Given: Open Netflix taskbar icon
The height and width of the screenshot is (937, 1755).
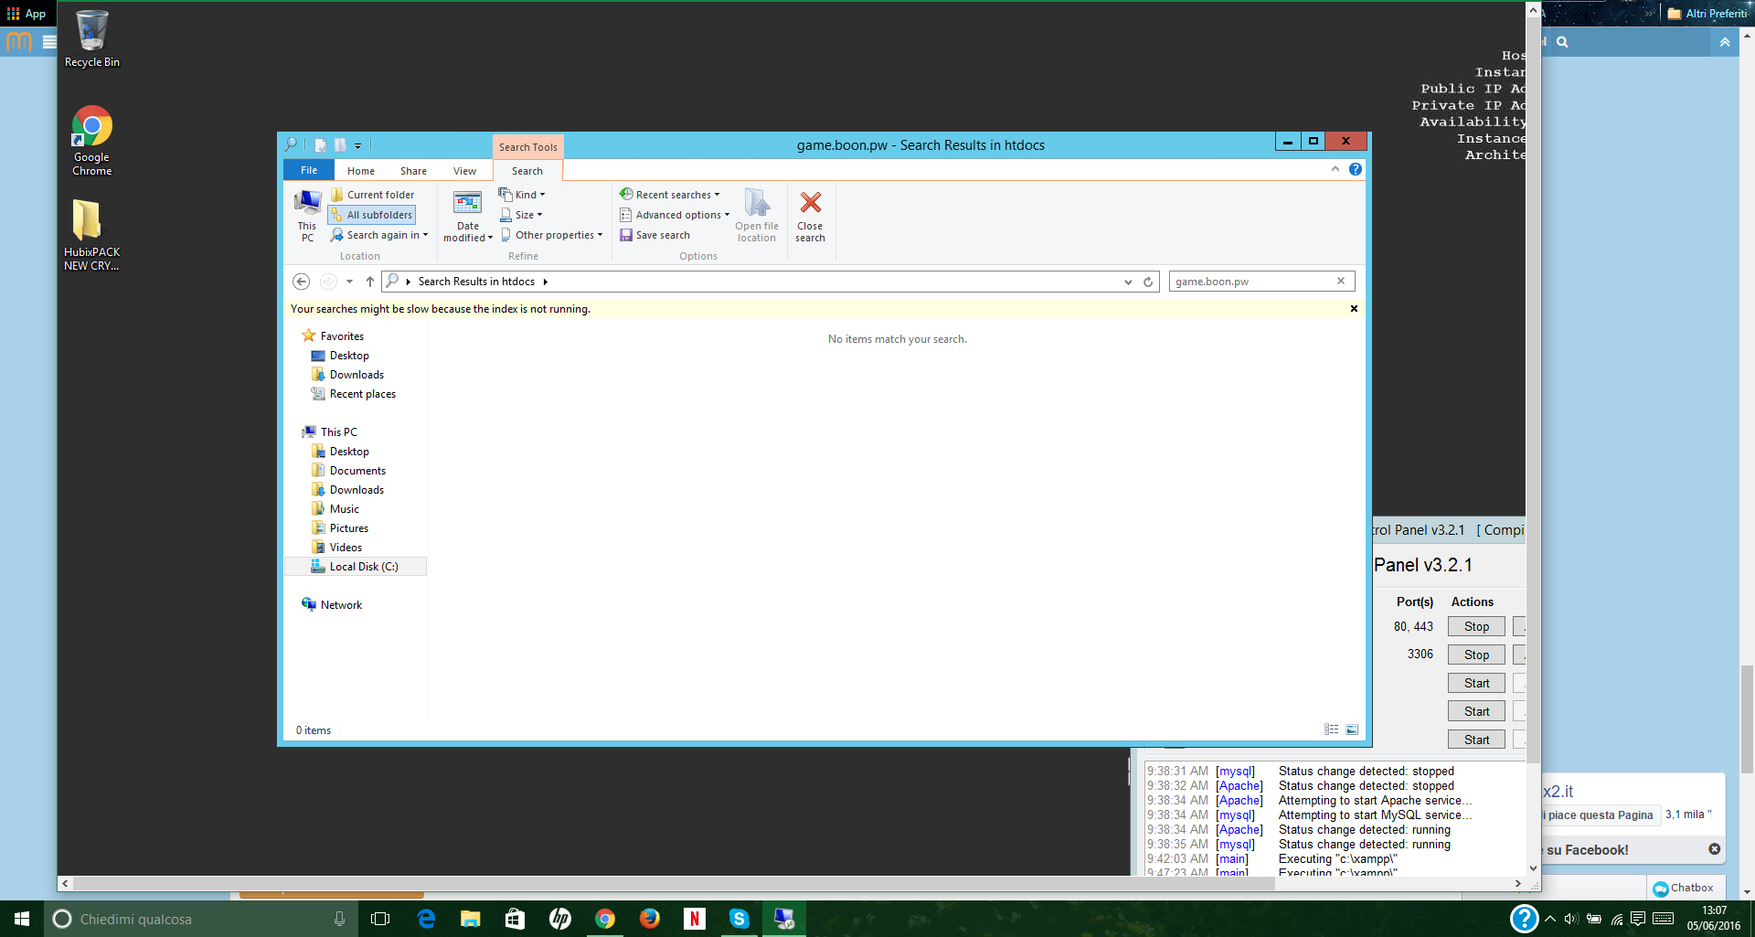Looking at the screenshot, I should (695, 919).
